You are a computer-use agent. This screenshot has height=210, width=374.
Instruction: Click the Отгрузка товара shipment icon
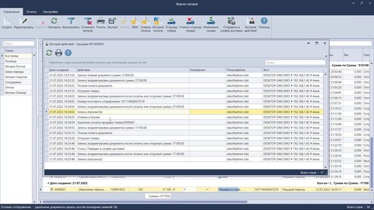pos(171,21)
